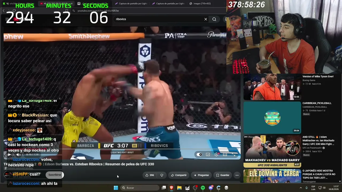
Task: Switch to the first Captura de pantalla tab
Action: [x=131, y=3]
